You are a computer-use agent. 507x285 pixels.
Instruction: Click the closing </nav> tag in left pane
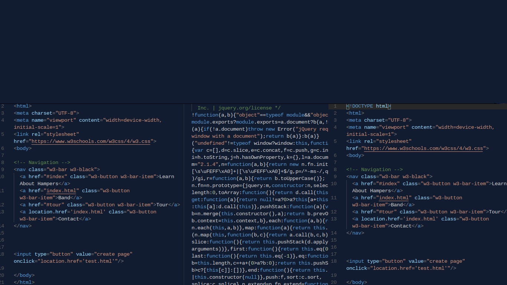click(23, 226)
